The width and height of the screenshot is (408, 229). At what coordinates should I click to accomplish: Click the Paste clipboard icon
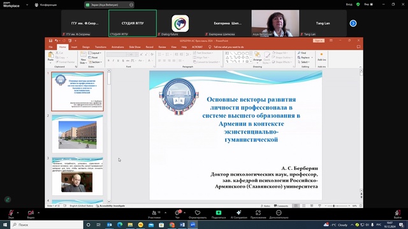[x=50, y=55]
